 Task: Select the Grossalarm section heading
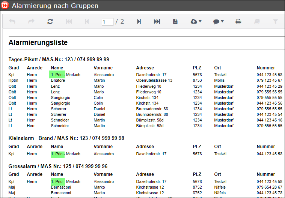point(58,166)
